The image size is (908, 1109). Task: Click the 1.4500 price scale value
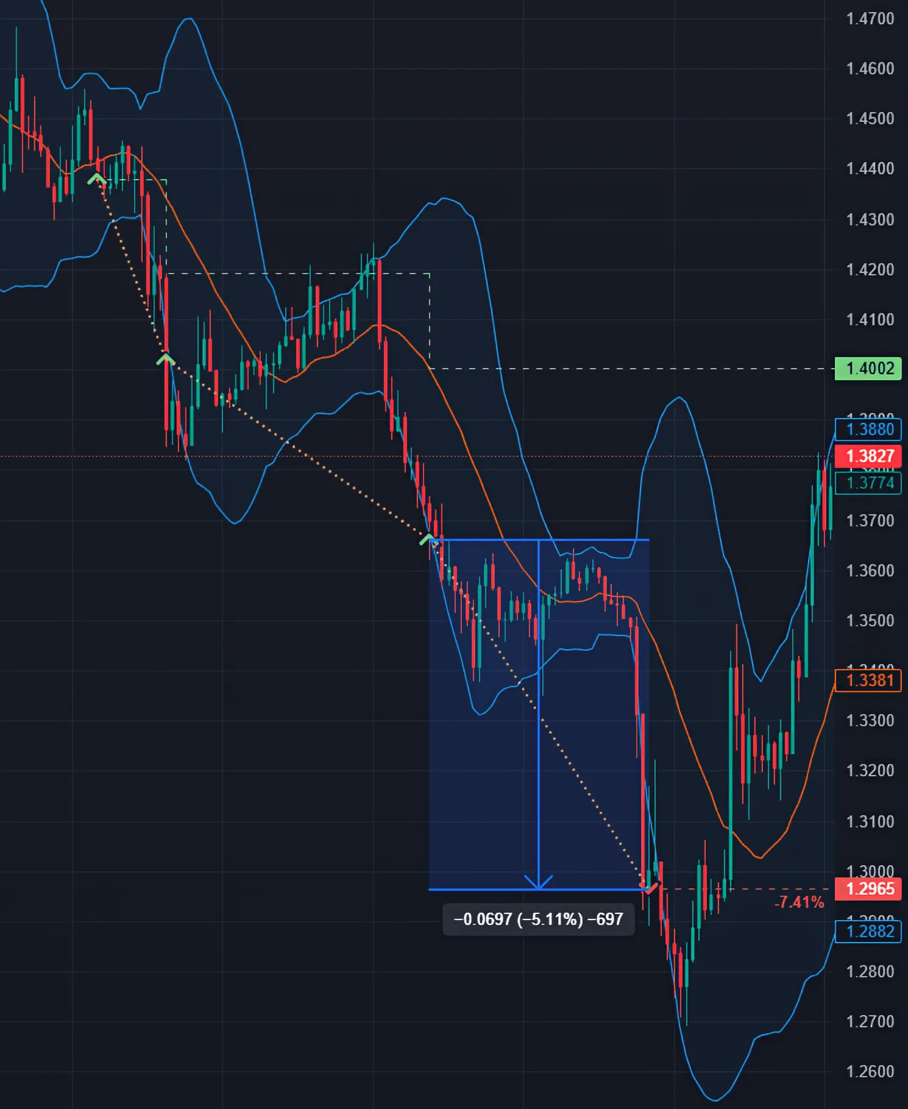[x=870, y=118]
